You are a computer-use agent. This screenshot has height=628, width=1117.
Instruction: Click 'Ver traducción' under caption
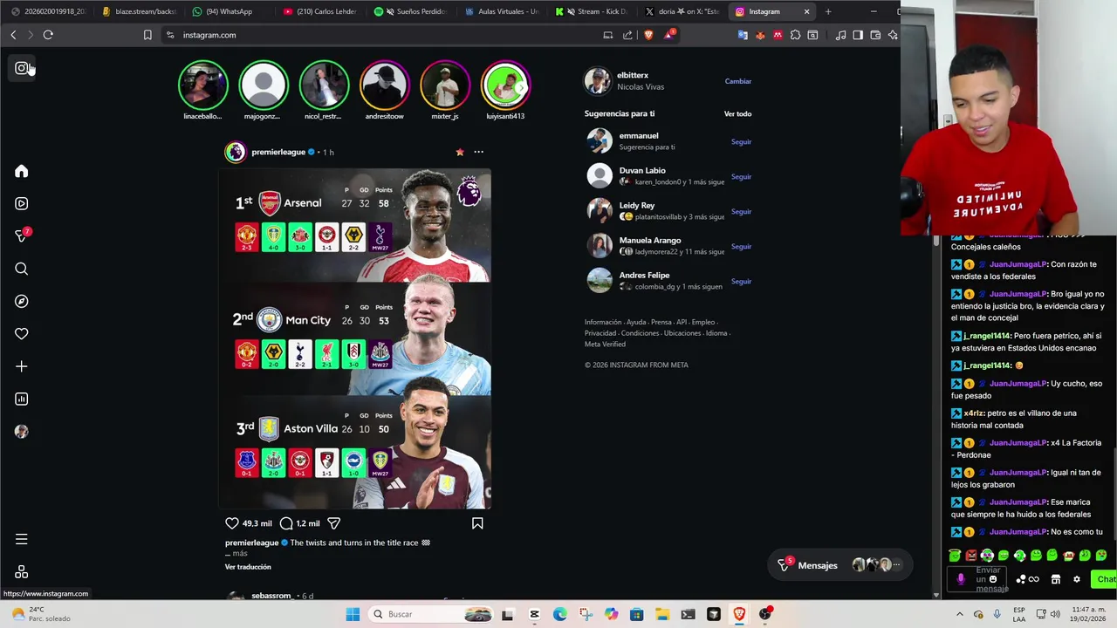coord(248,567)
